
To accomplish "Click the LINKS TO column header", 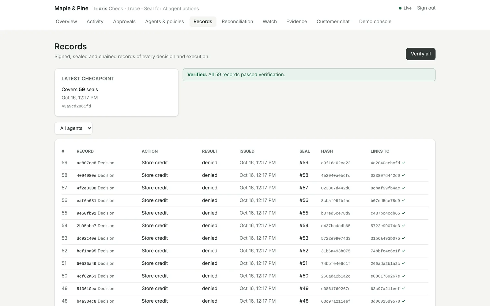I will [x=380, y=151].
